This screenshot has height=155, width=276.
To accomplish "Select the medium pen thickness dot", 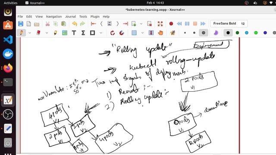I will click(194, 33).
